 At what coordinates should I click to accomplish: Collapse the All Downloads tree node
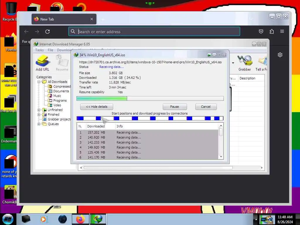(x=39, y=82)
